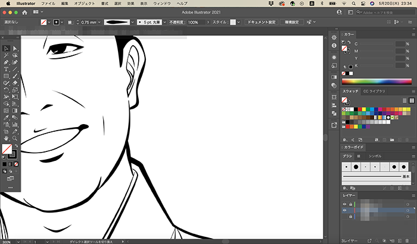This screenshot has height=244, width=417.
Task: Open the Color panel options menu
Action: 413,34
